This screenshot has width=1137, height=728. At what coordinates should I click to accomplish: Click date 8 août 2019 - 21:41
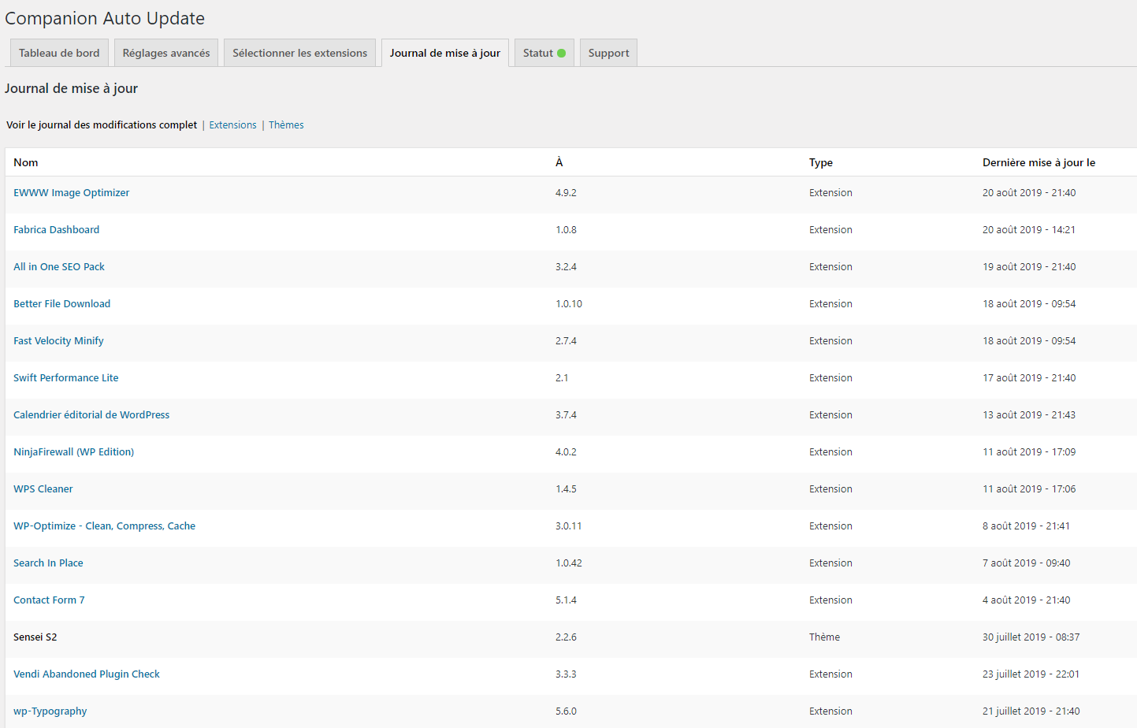pyautogui.click(x=1026, y=526)
